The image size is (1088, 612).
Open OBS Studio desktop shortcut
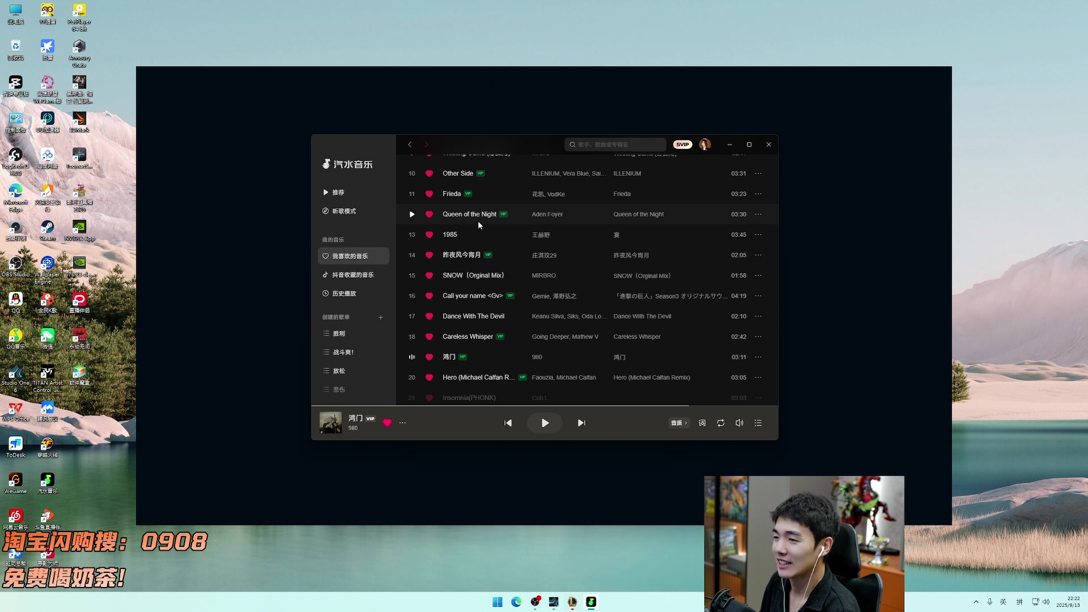tap(16, 267)
